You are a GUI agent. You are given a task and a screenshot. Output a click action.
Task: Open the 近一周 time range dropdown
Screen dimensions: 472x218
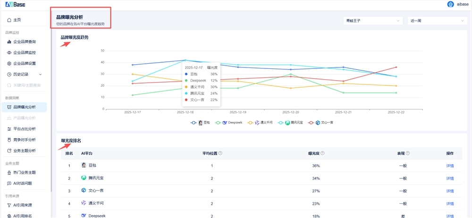[x=437, y=21]
